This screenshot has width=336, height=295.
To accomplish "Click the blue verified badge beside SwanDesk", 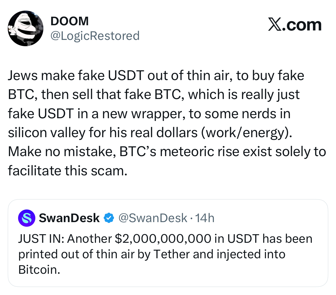I will [109, 218].
